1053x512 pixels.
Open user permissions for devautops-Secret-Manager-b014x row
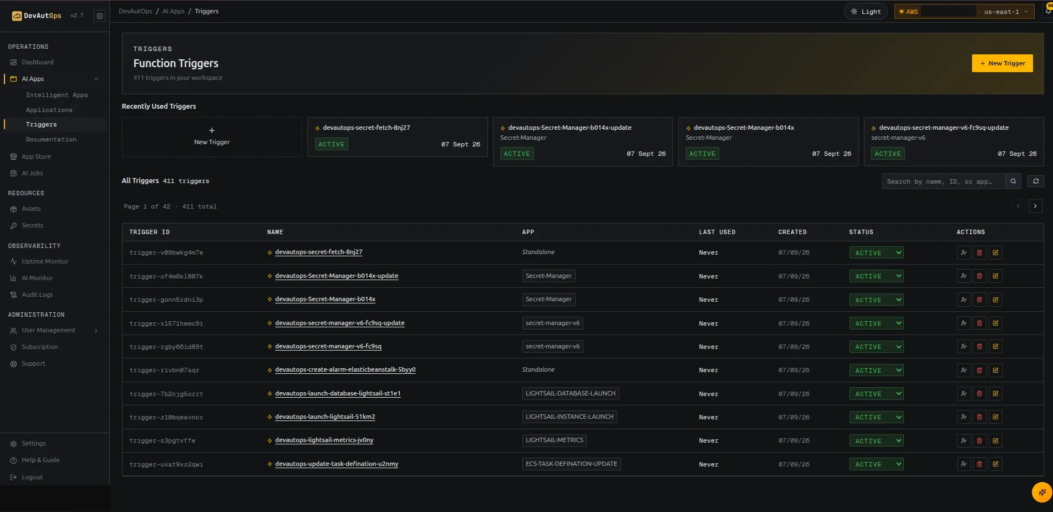(964, 300)
